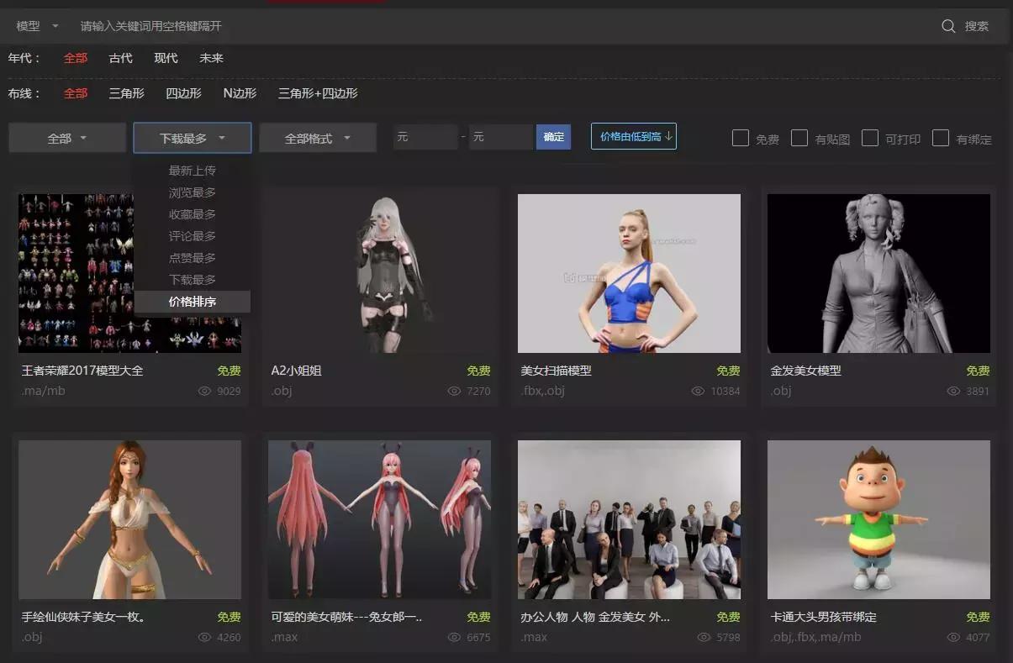The image size is (1013, 663).
Task: Choose 最新上传 in the open sort list
Action: [x=192, y=170]
